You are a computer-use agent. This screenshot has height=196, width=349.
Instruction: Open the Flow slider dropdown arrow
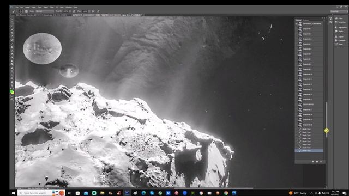pos(89,11)
